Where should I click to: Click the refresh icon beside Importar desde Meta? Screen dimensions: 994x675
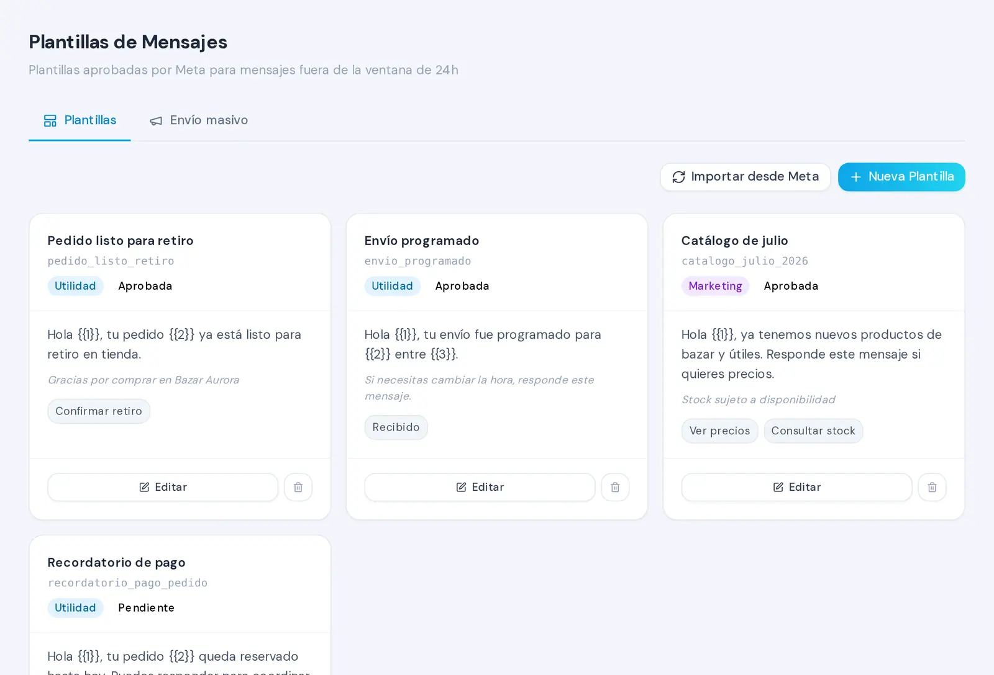679,177
